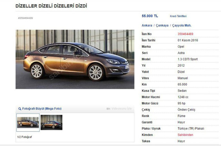The height and width of the screenshot is (146, 221).
Task: Select the first car photo thumbnail
Action: pos(28,123)
